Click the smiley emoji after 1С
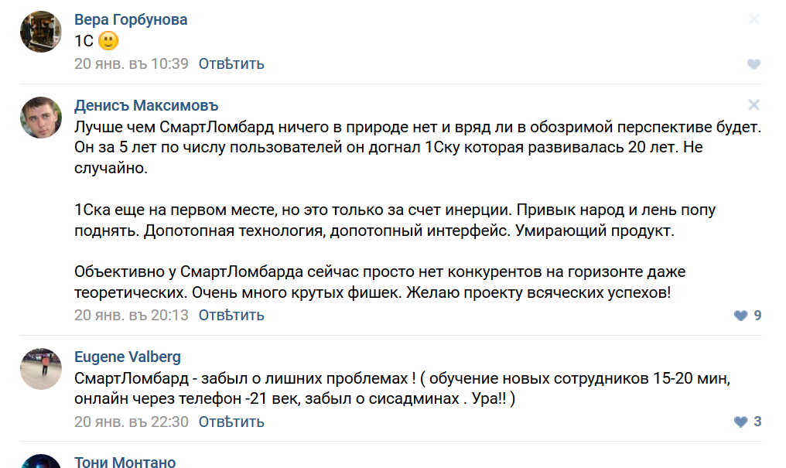Screen dimensions: 786x468 click(109, 42)
